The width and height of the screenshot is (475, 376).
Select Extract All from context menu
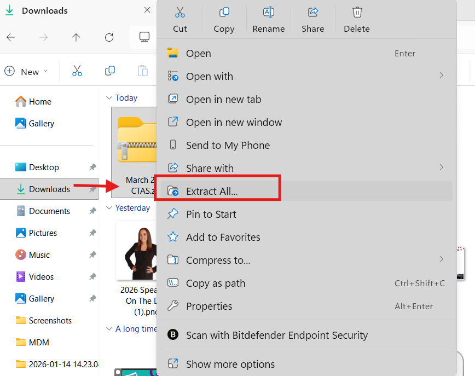coord(212,191)
